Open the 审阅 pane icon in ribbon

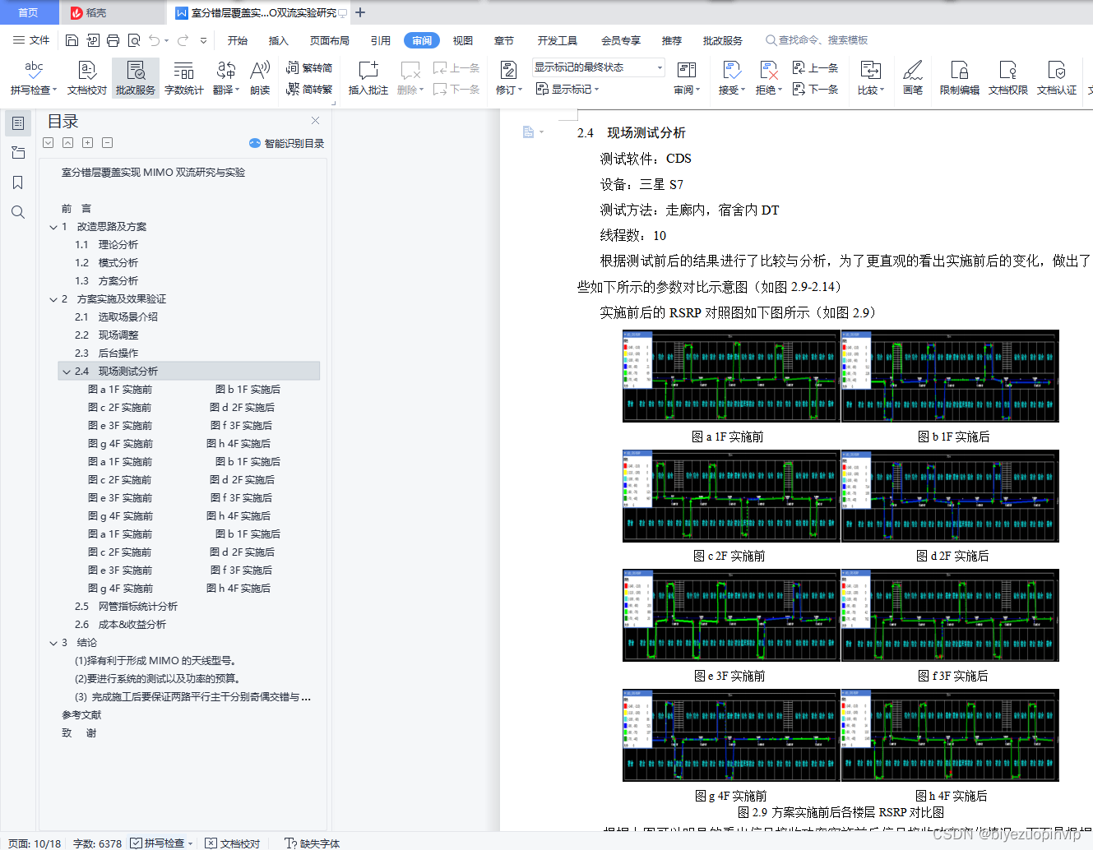coord(686,71)
